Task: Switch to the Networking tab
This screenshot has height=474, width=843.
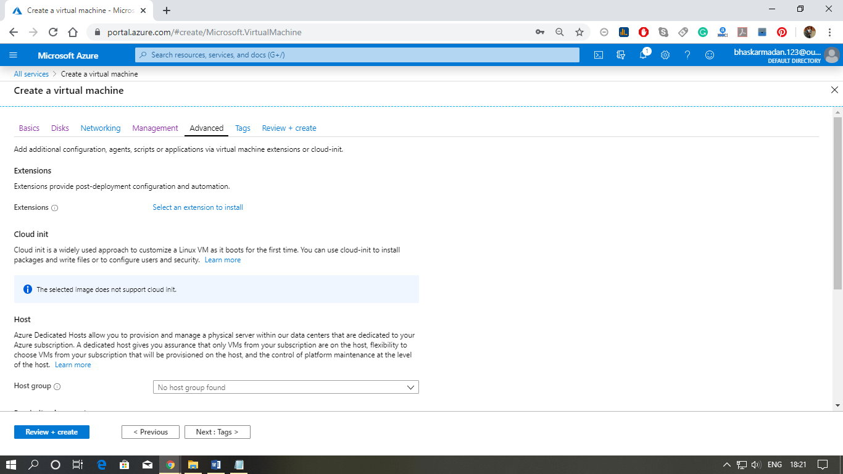Action: click(x=101, y=128)
